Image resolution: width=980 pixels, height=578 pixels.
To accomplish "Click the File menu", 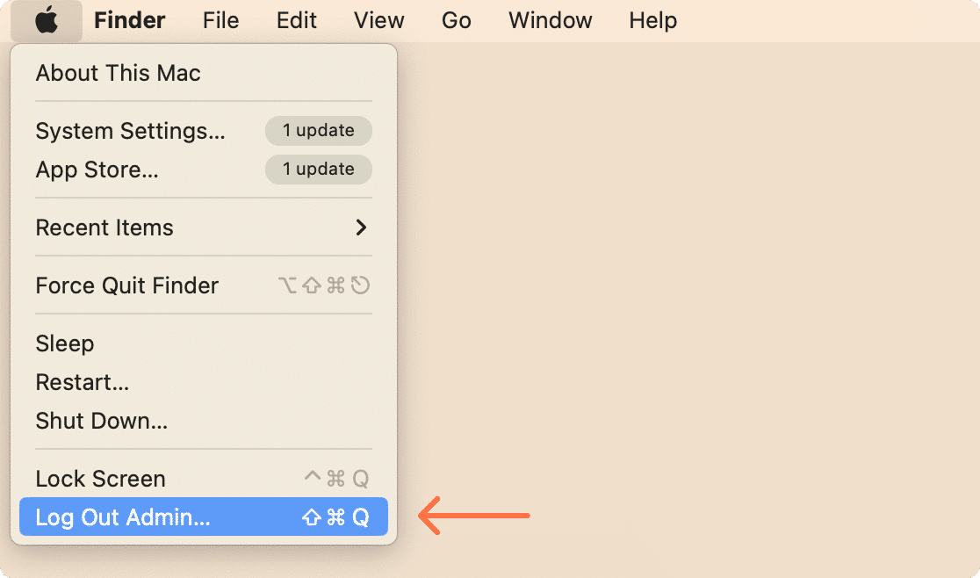I will 220,19.
